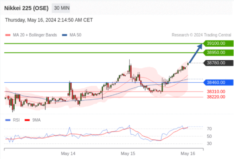Click the 38220.00 support level label
Viewport: 234px width, 159px height.
[216, 97]
